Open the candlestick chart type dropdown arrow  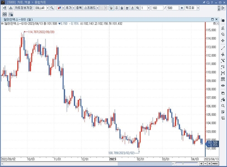pyautogui.click(x=63, y=8)
